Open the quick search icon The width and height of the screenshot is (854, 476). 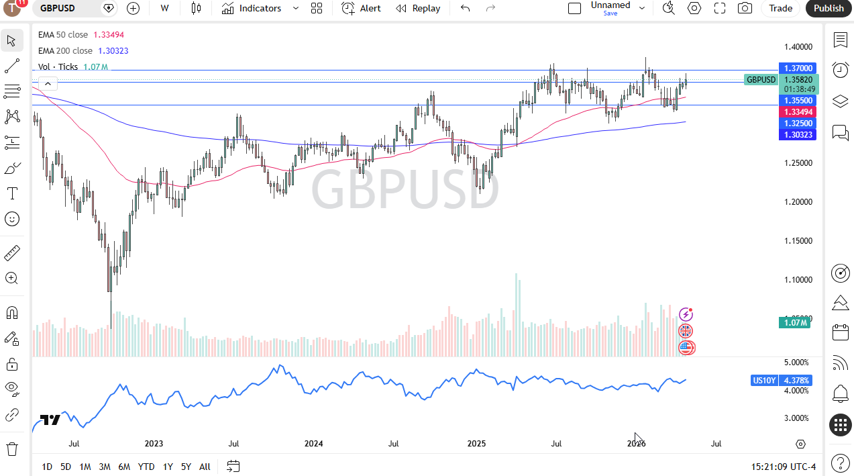click(x=669, y=8)
